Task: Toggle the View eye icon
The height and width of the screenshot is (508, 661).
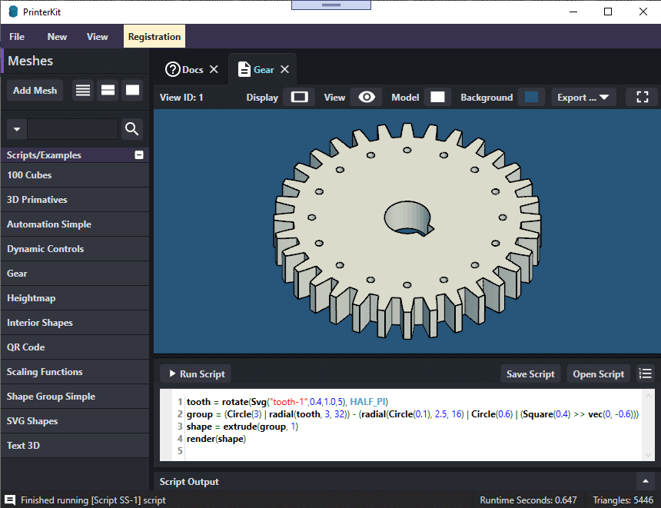Action: pyautogui.click(x=367, y=98)
